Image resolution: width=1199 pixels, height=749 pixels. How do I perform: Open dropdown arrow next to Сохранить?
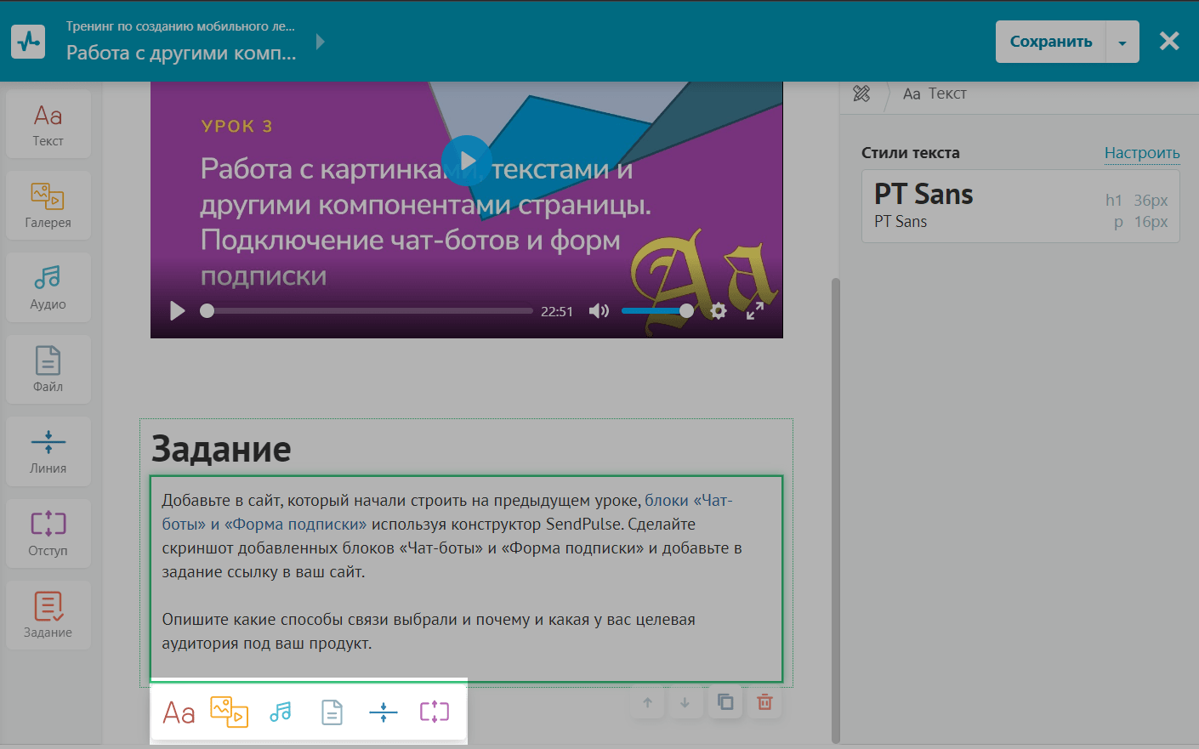click(x=1122, y=43)
